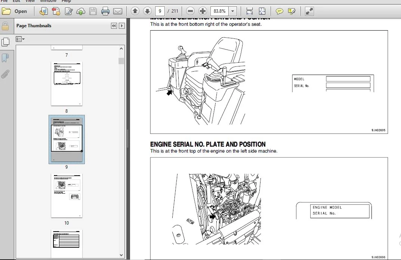This screenshot has height=260, width=401.
Task: Collapse the Page Thumbnails panel
Action: coord(114,26)
